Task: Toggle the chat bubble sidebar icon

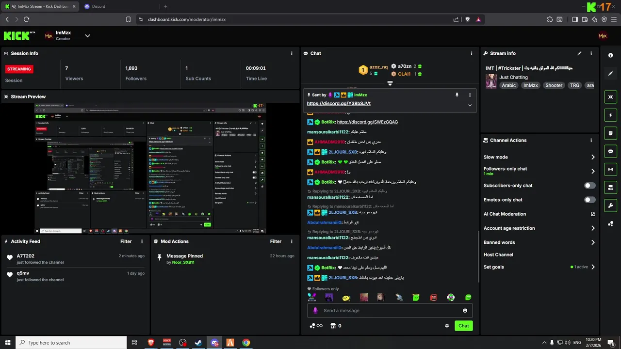Action: click(610, 151)
